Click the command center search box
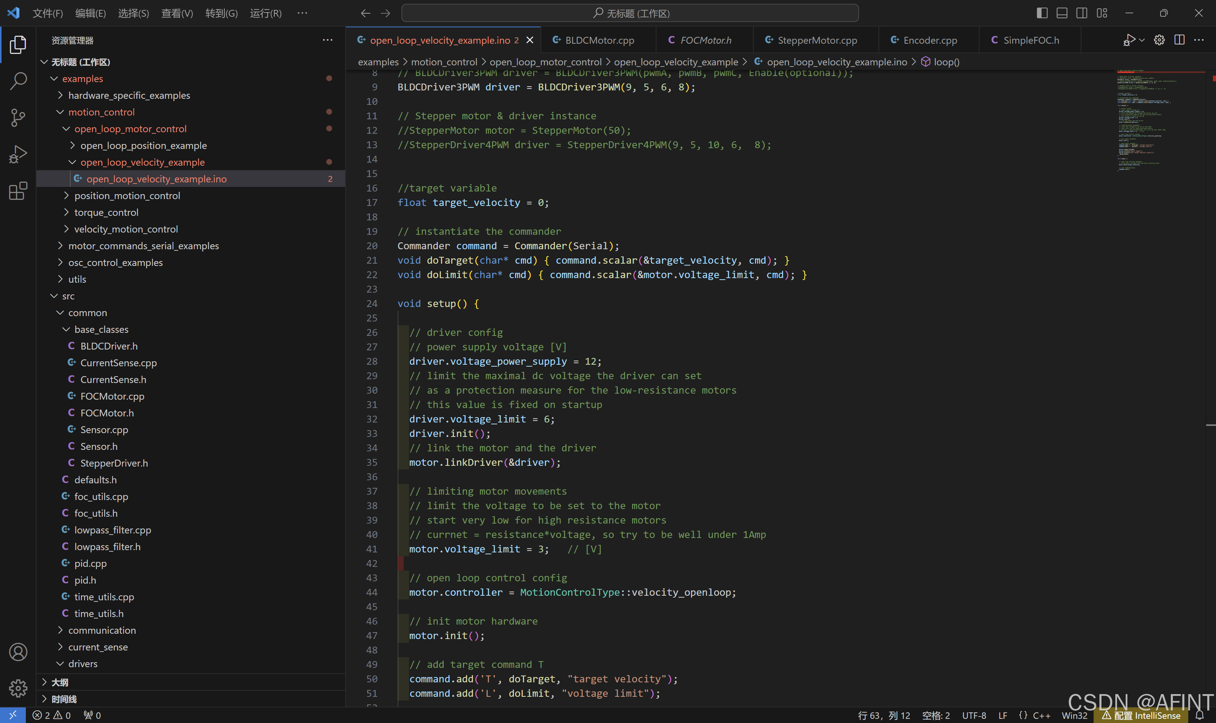The image size is (1216, 723). 630,13
